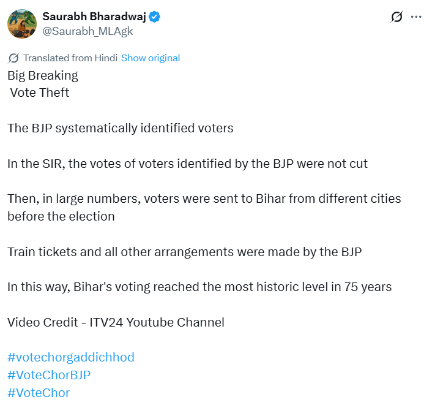Open the #VoteChorBJP hashtag
The image size is (432, 405).
click(49, 375)
